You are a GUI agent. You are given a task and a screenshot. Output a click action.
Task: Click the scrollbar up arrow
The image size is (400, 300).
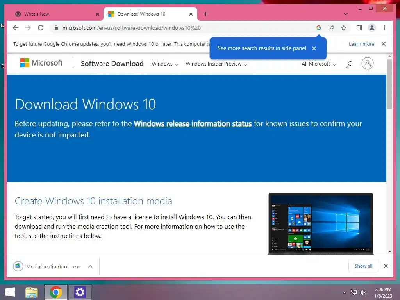(389, 56)
